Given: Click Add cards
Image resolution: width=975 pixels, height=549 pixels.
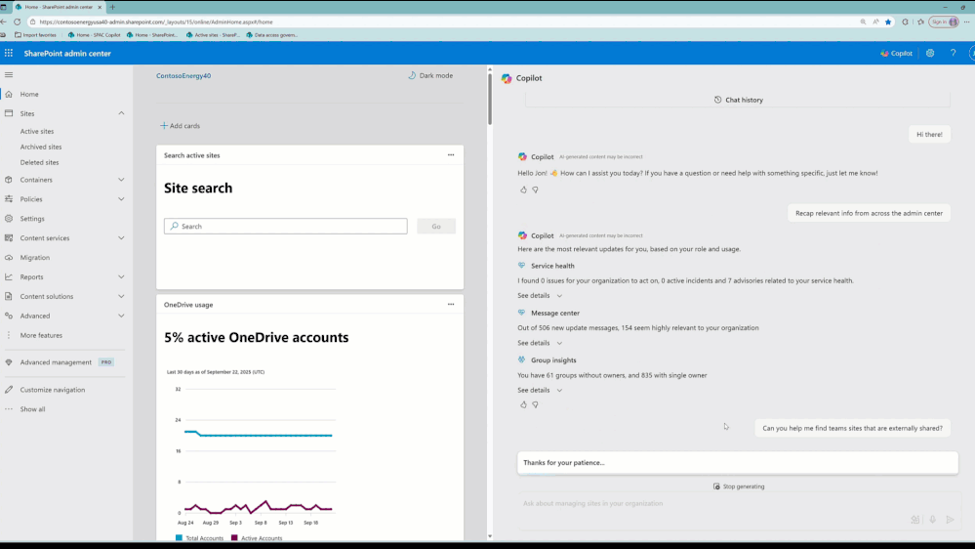Looking at the screenshot, I should [x=180, y=126].
